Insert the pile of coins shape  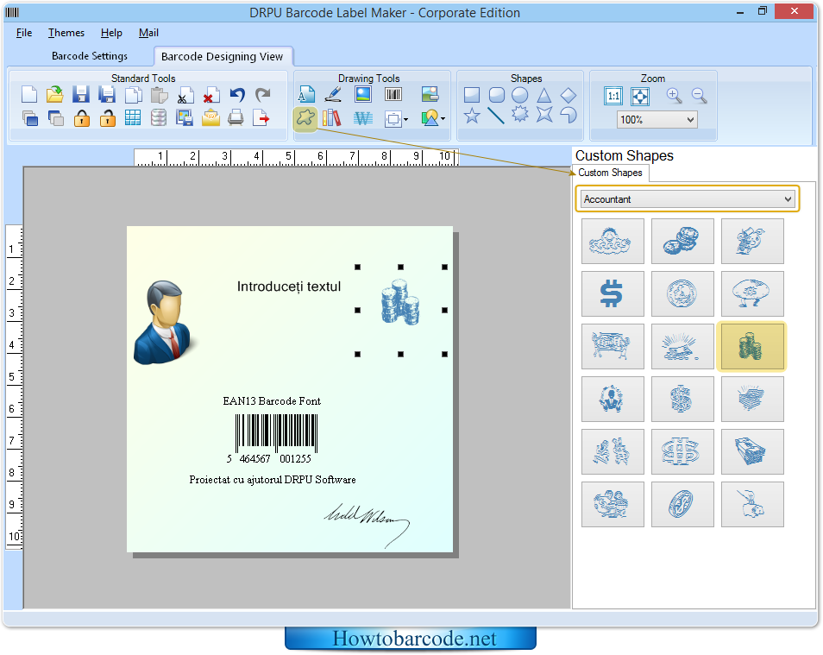682,241
